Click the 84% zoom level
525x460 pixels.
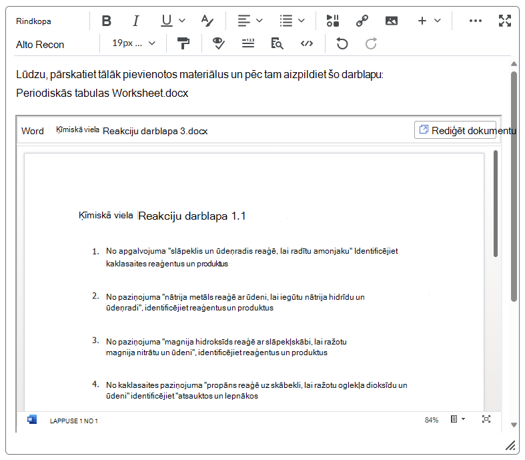pos(431,420)
